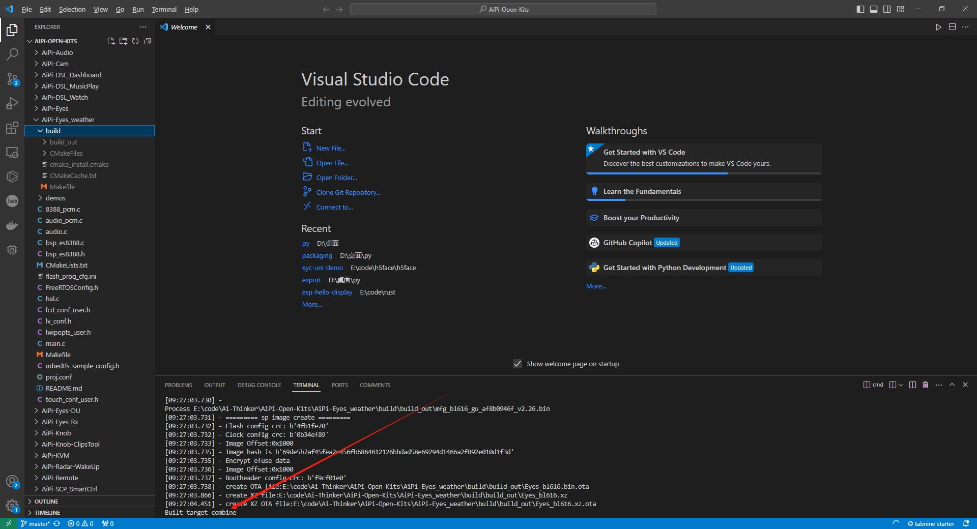Open the Source Control view
Viewport: 977px width, 529px height.
pyautogui.click(x=12, y=79)
